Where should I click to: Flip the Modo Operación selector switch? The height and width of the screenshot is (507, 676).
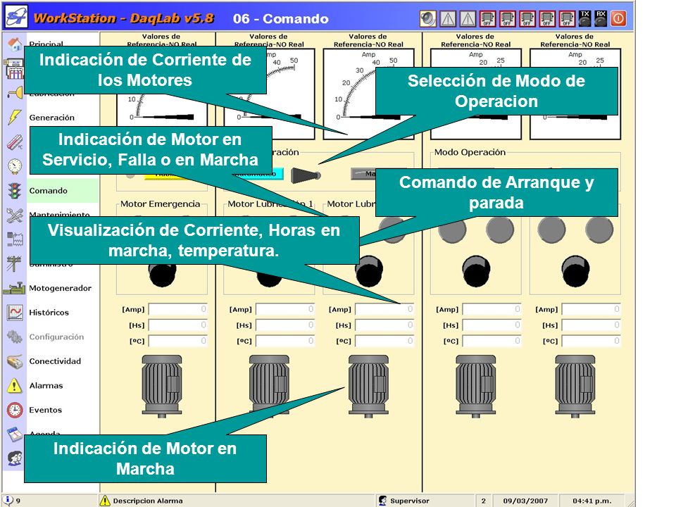pyautogui.click(x=306, y=175)
